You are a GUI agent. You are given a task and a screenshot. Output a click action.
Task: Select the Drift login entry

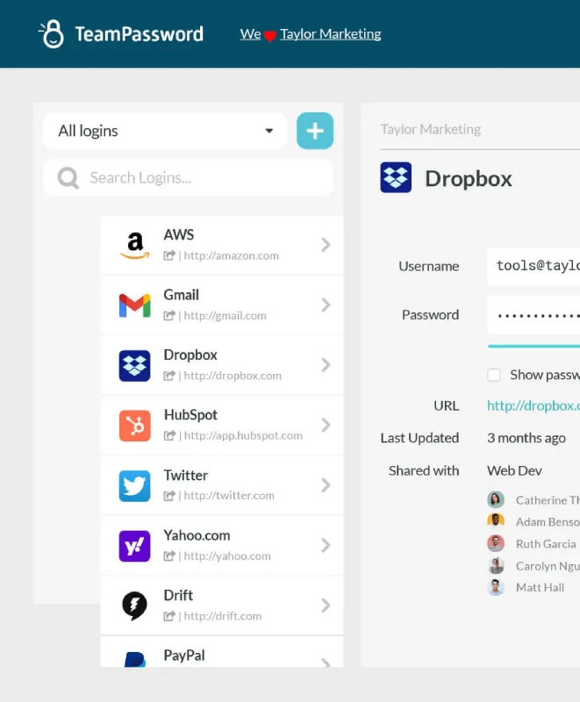coord(221,605)
